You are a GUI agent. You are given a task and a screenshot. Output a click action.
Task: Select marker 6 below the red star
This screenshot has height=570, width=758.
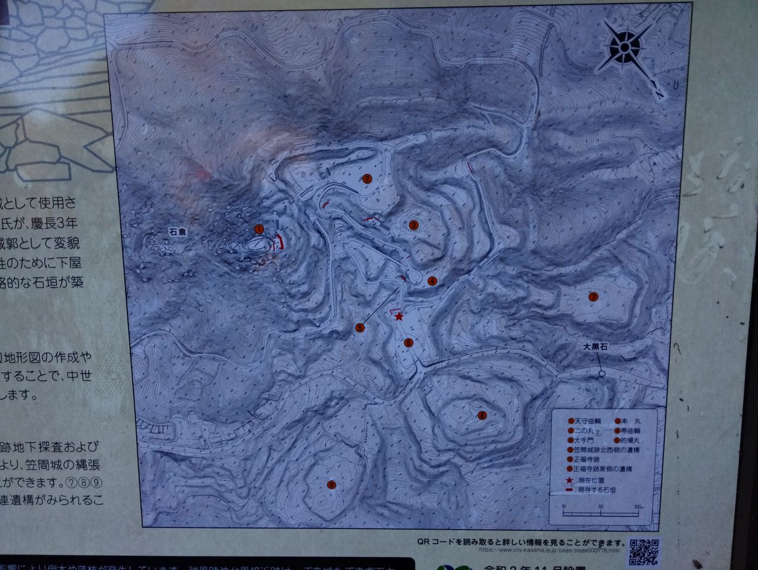coord(408,342)
